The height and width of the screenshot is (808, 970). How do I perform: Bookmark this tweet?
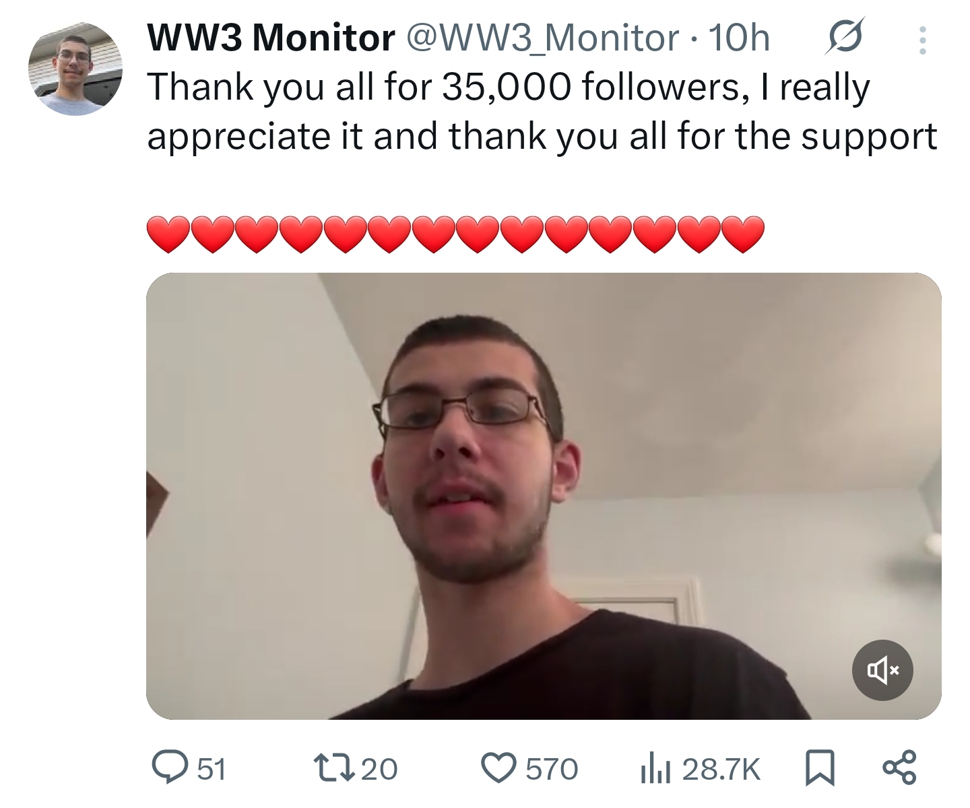tap(820, 769)
